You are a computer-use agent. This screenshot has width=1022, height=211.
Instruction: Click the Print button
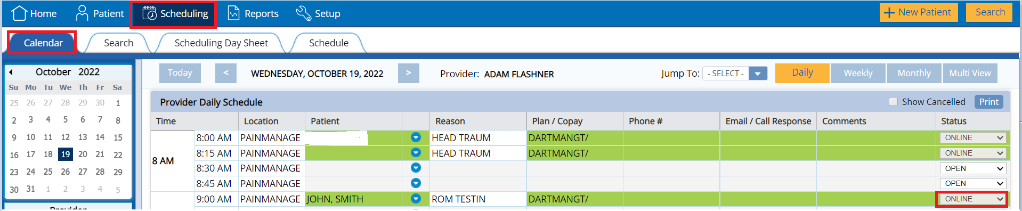point(989,102)
